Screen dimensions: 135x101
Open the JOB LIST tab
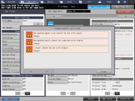[29, 2]
